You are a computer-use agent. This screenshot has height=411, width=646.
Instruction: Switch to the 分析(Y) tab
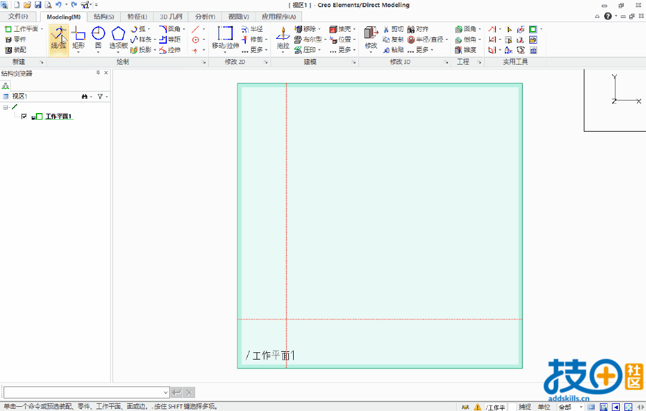pyautogui.click(x=205, y=17)
